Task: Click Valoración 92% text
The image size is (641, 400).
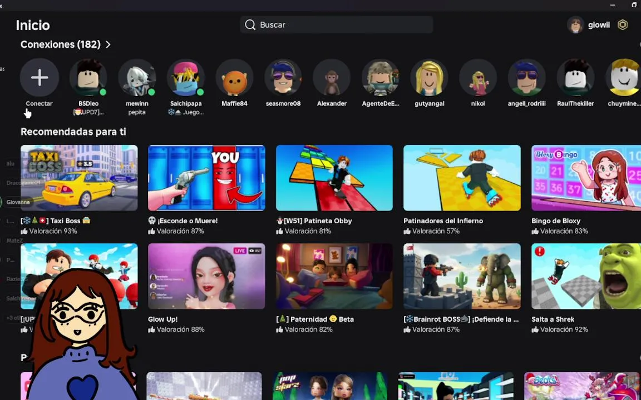Action: [564, 329]
